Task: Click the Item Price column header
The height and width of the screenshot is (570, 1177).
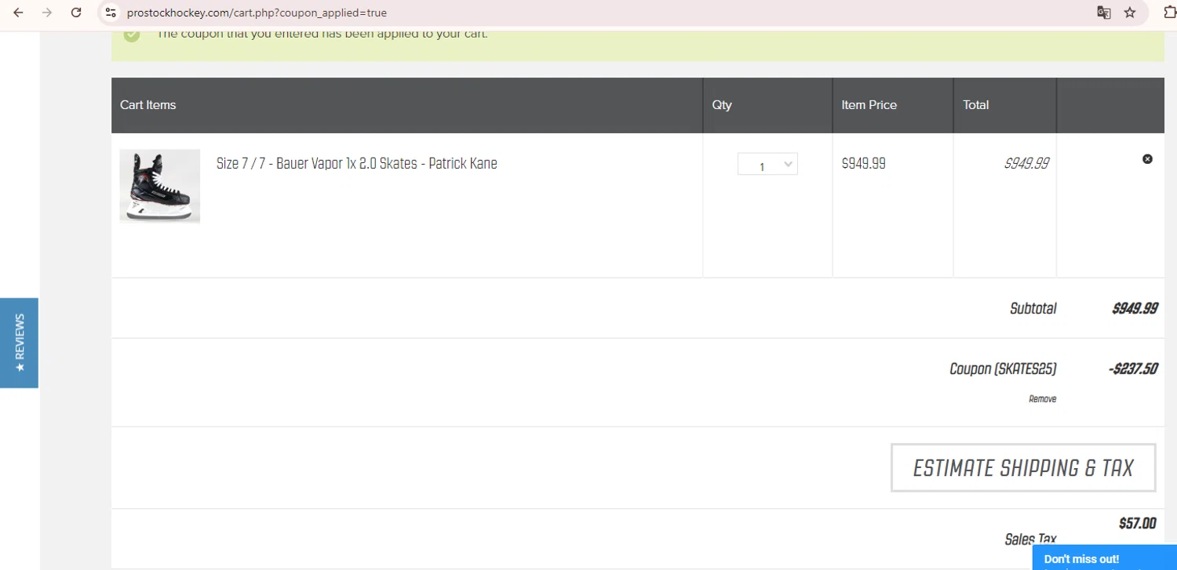Action: tap(869, 105)
